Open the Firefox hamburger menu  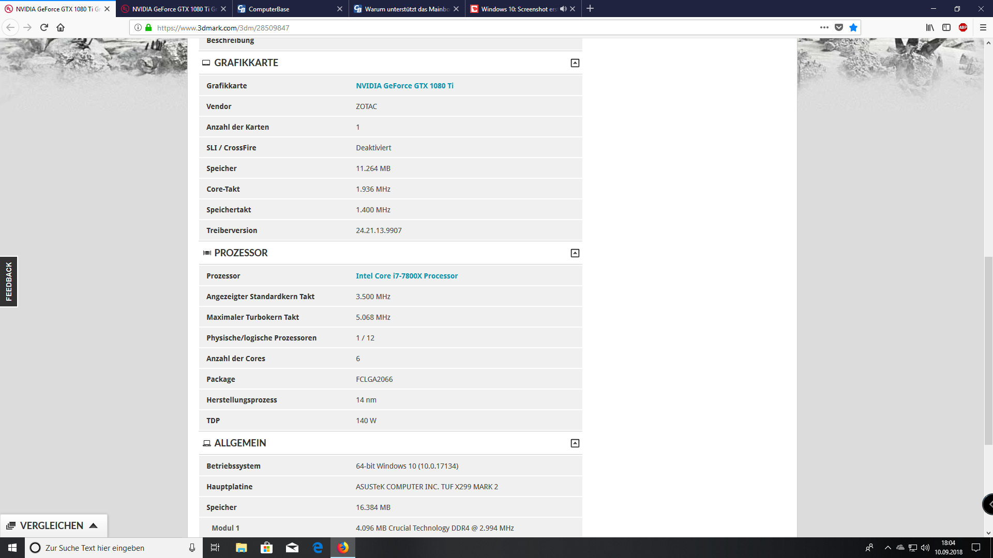click(x=983, y=27)
